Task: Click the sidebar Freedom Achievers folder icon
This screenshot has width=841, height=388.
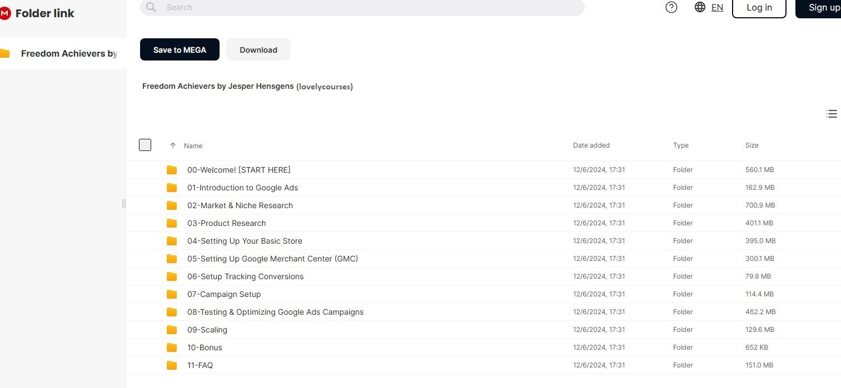Action: pyautogui.click(x=5, y=54)
